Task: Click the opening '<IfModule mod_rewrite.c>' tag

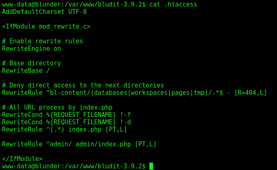Action: 46,27
